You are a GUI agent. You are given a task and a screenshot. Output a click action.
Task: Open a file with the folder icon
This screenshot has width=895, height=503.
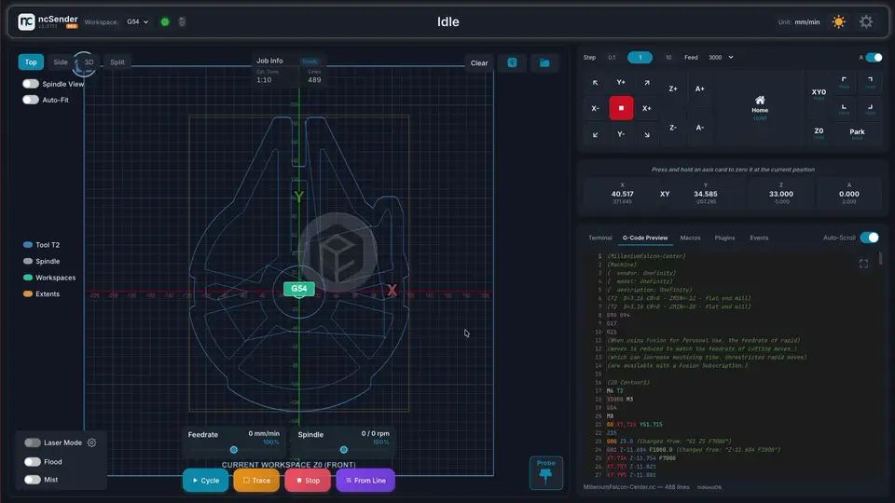click(x=544, y=62)
